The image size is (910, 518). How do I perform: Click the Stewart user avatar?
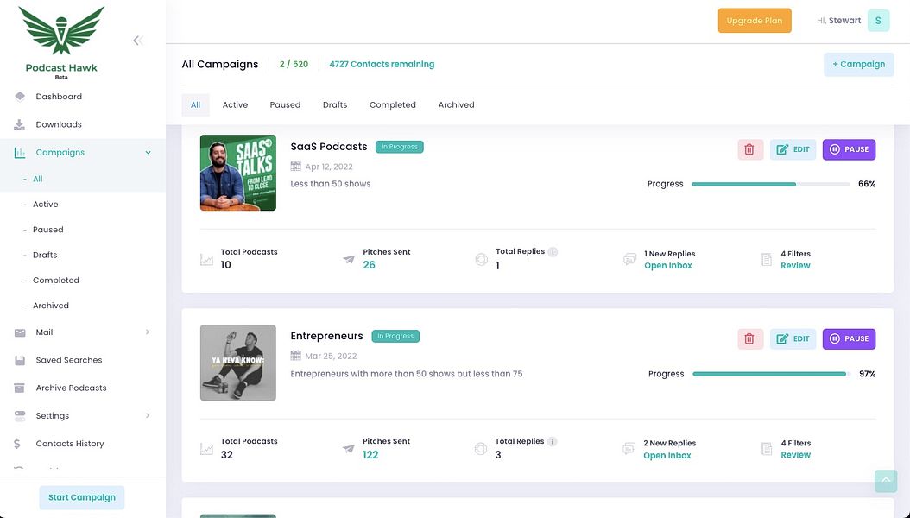coord(878,21)
